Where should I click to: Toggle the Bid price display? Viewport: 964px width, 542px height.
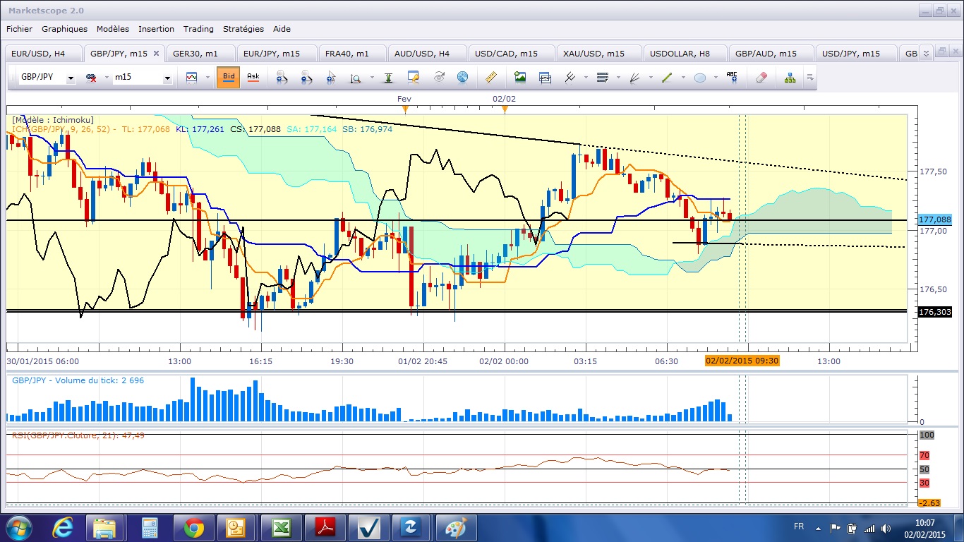point(229,78)
